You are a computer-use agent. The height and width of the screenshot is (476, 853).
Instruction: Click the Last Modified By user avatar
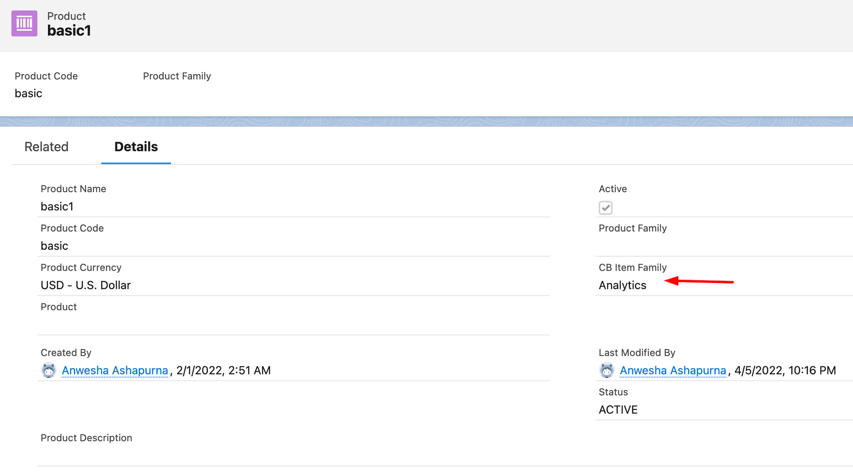(x=606, y=370)
